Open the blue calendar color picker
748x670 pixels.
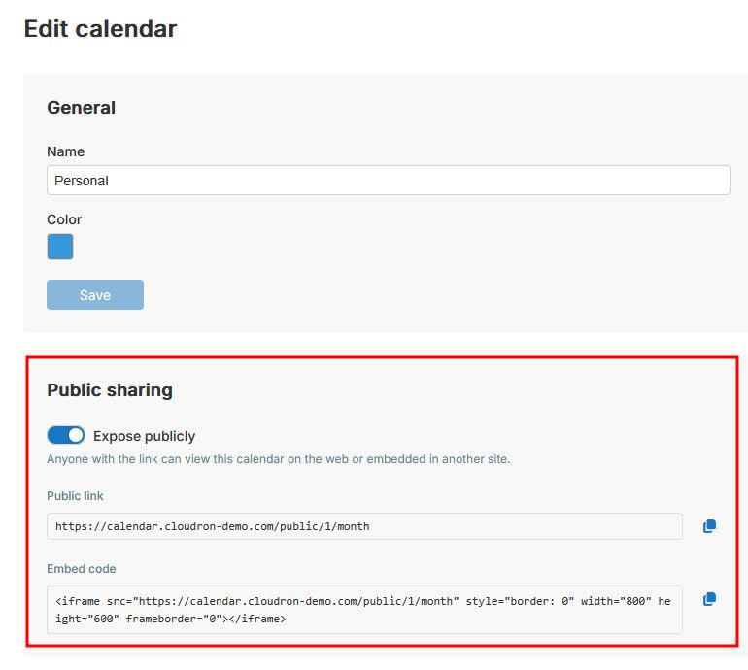coord(60,247)
